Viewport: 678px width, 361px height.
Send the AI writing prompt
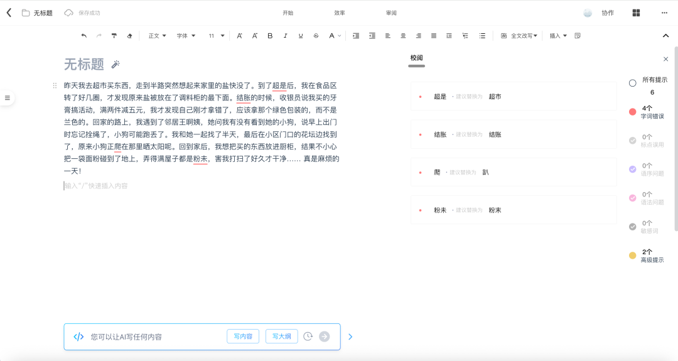coord(325,337)
